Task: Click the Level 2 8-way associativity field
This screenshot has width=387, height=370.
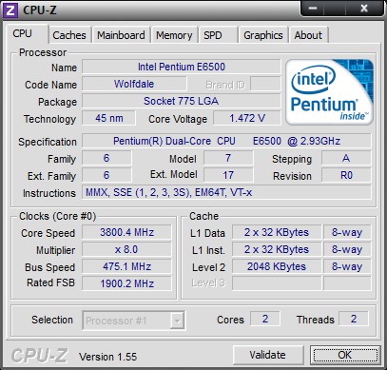Action: coord(347,266)
